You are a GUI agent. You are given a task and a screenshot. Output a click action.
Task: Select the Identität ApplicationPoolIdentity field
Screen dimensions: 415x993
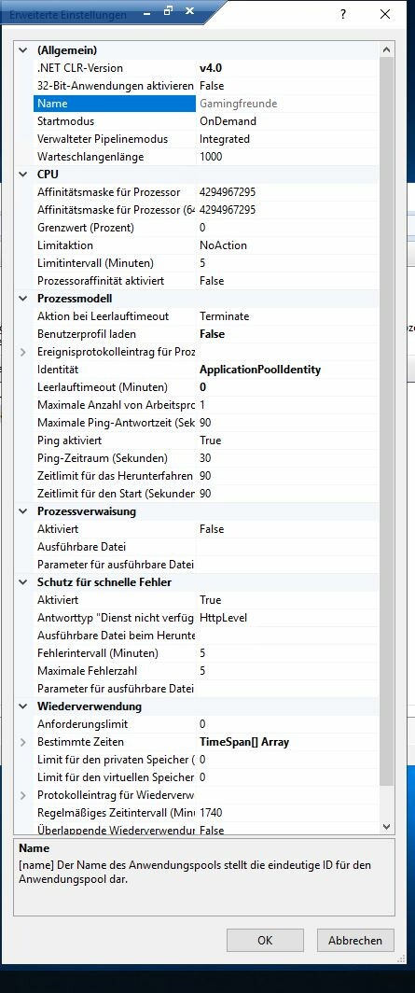point(288,370)
